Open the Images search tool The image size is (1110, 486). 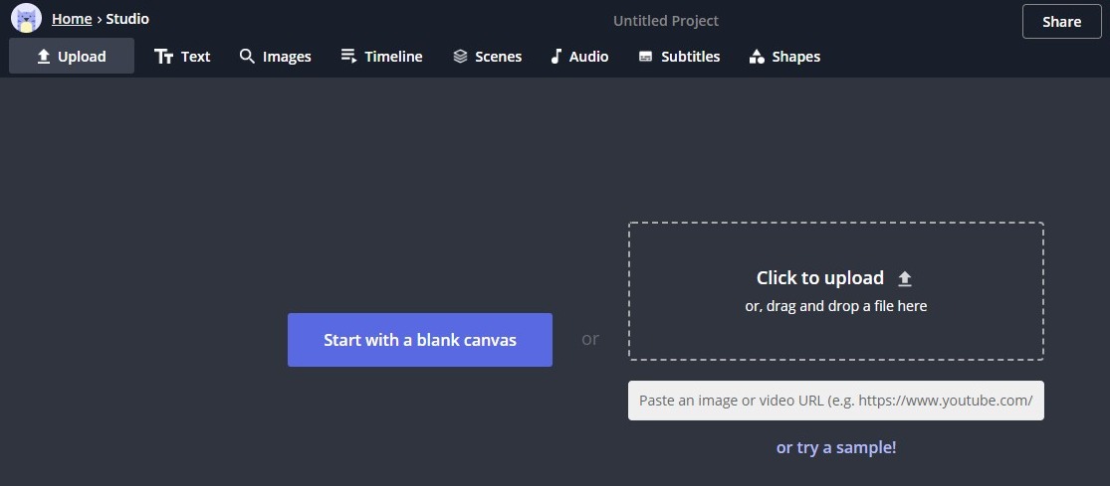click(276, 57)
